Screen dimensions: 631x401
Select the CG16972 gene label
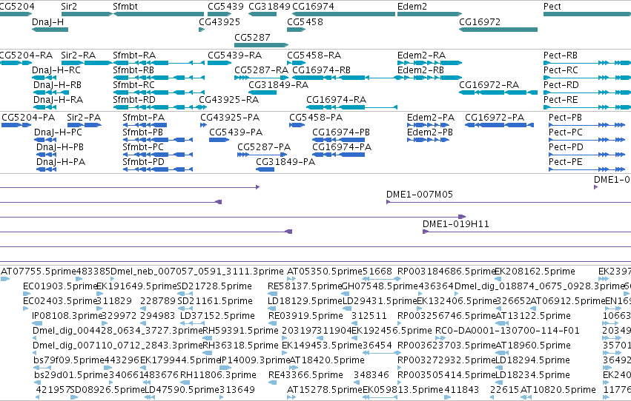coord(480,21)
